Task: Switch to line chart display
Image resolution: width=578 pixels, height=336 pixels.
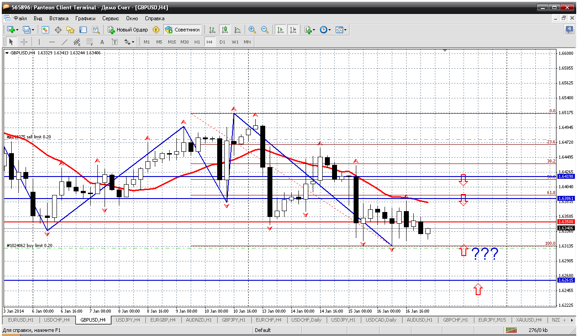Action: coord(237,30)
